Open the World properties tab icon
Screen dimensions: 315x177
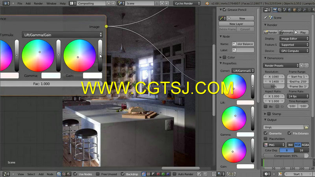pos(289,10)
